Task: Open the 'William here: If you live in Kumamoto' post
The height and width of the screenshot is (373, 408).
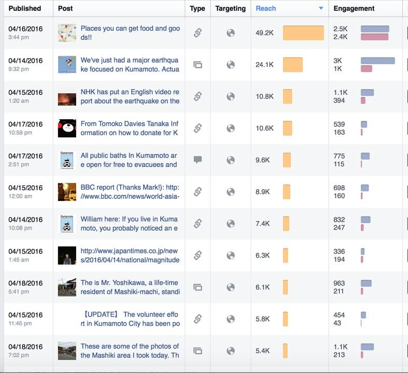Action: pyautogui.click(x=129, y=224)
